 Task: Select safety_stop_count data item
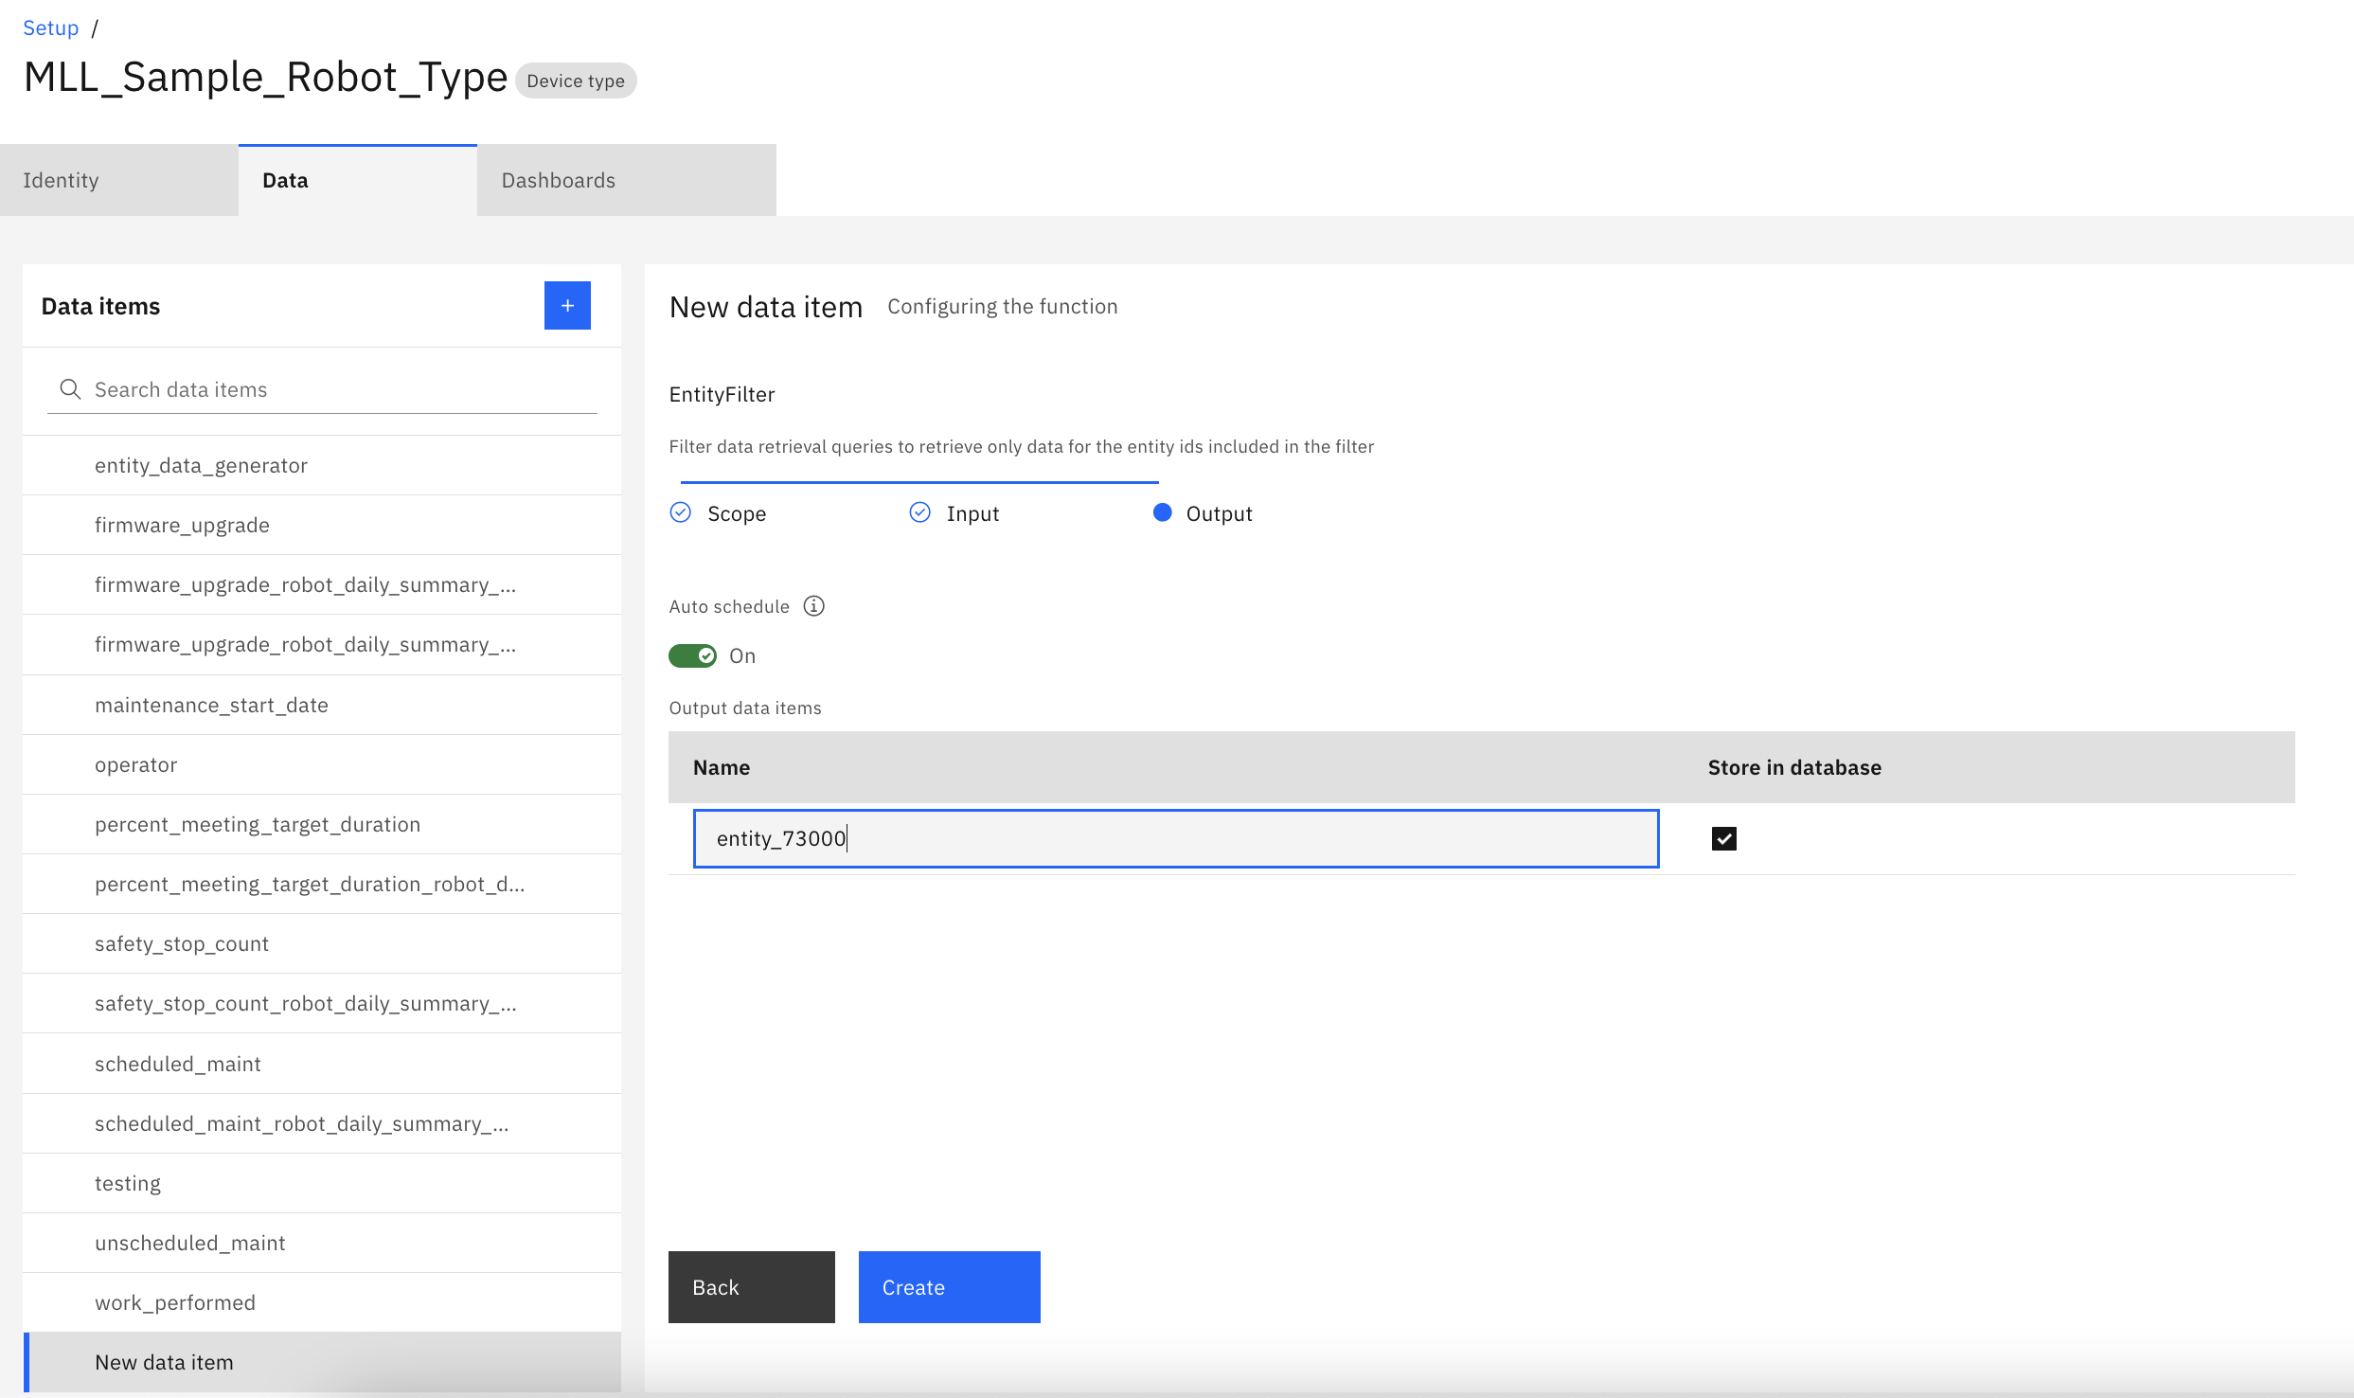(x=322, y=943)
